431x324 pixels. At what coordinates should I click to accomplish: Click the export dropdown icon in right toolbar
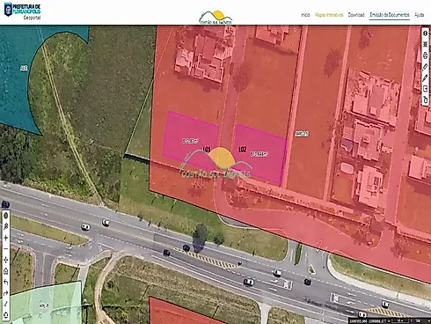[425, 89]
